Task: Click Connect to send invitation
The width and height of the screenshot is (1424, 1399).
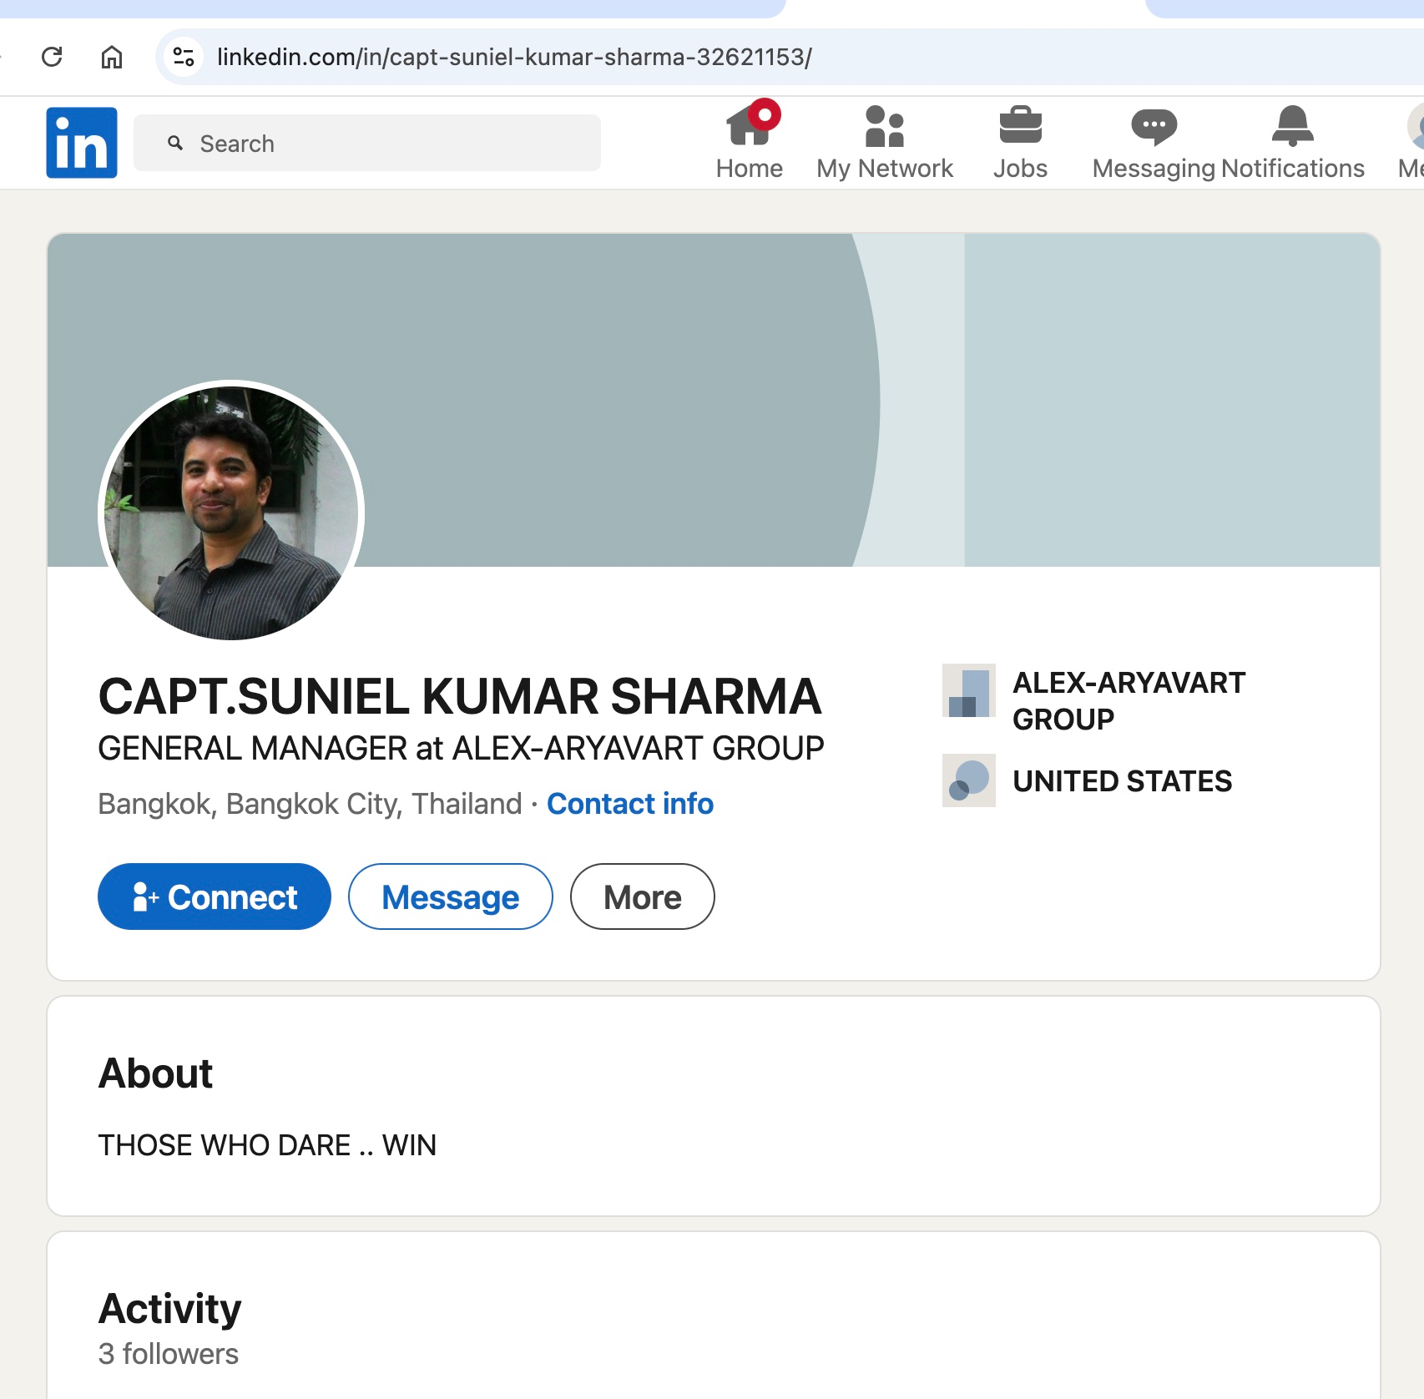Action: pos(215,896)
